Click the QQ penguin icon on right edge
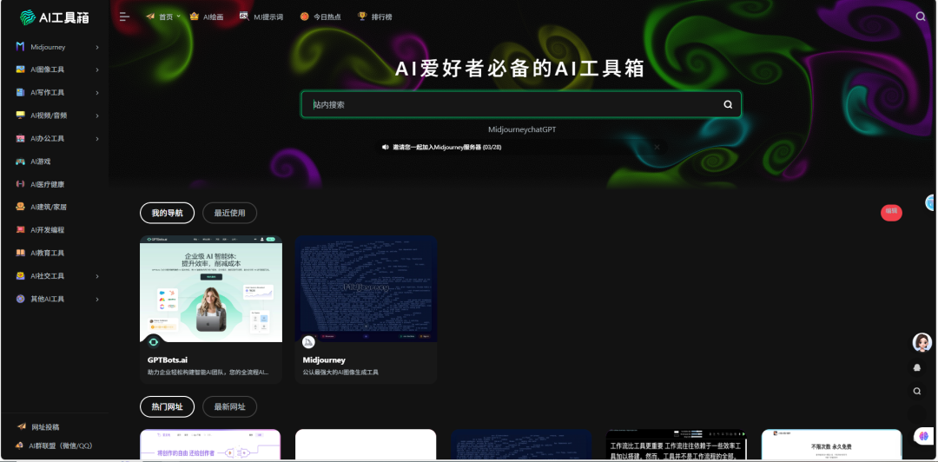This screenshot has width=938, height=462. coord(917,368)
